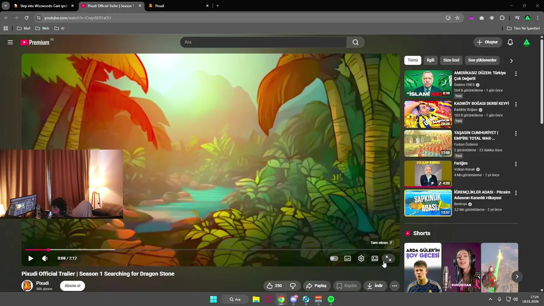Focus the Ara search field
Image resolution: width=544 pixels, height=306 pixels.
click(263, 42)
